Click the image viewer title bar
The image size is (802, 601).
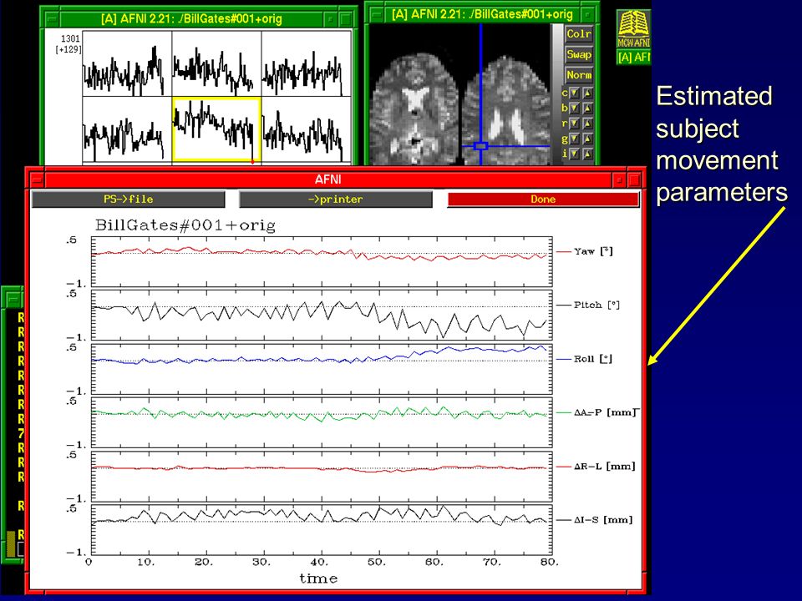tap(482, 14)
